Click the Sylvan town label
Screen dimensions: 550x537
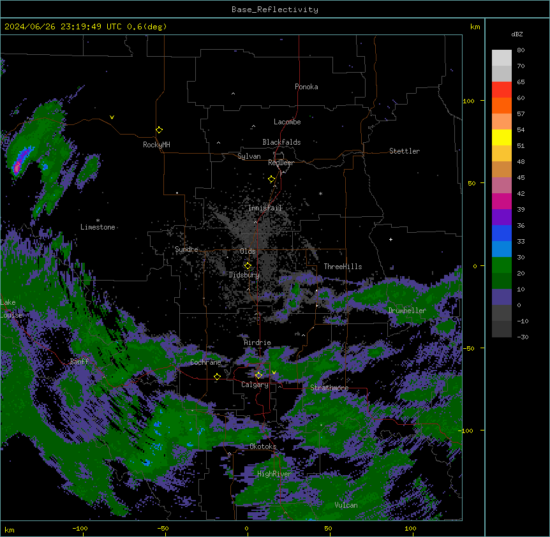(249, 156)
